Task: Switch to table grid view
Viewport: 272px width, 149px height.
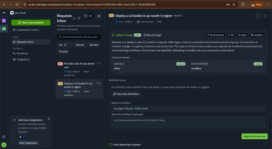Action: [91, 16]
